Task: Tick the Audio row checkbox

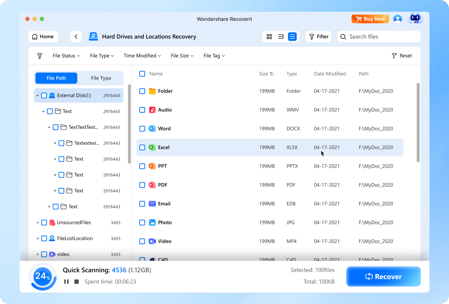Action: click(142, 110)
